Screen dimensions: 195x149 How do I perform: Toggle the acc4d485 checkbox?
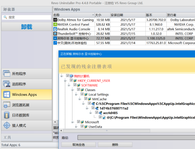point(97,112)
